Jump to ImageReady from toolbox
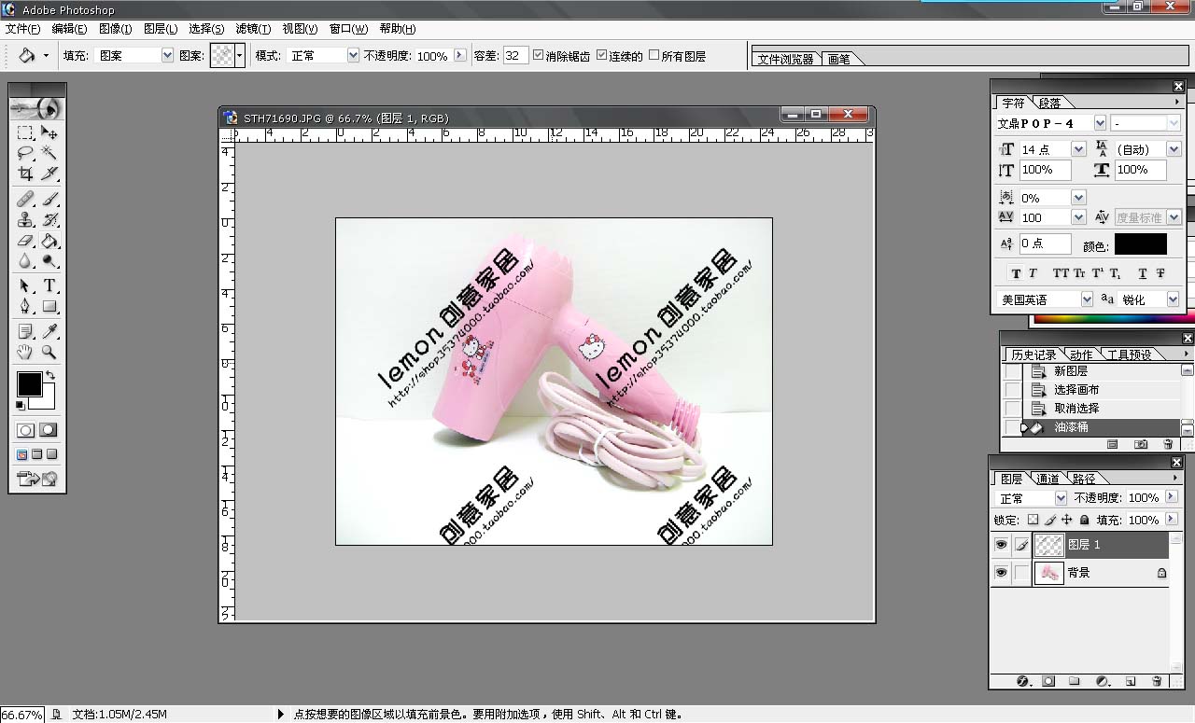This screenshot has width=1195, height=723. 37,480
